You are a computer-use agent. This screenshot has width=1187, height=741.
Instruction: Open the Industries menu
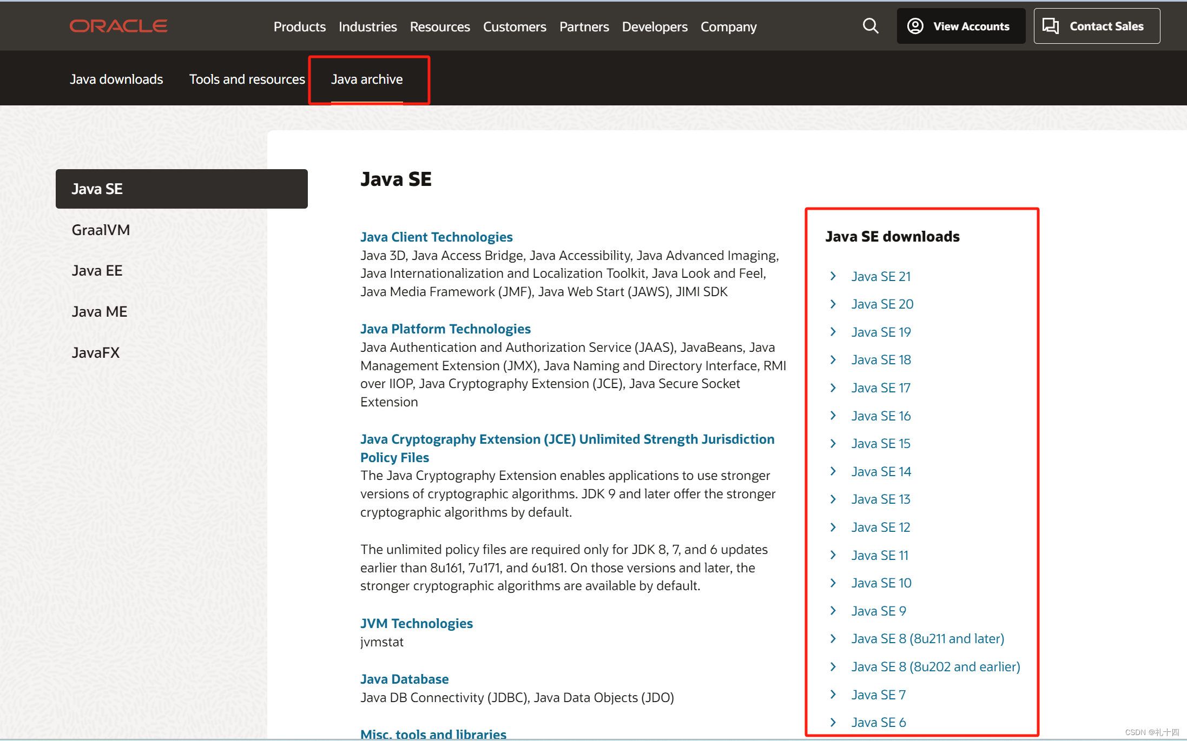[368, 26]
